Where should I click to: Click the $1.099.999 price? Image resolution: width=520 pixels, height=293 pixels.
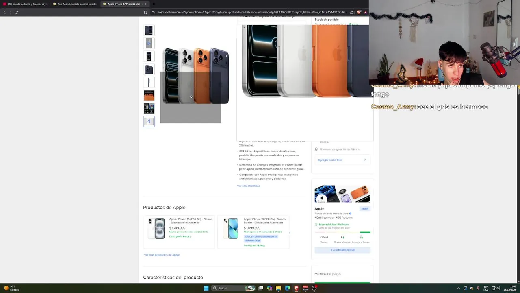pos(252,228)
